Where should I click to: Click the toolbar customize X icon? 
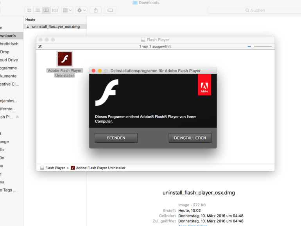point(40,47)
